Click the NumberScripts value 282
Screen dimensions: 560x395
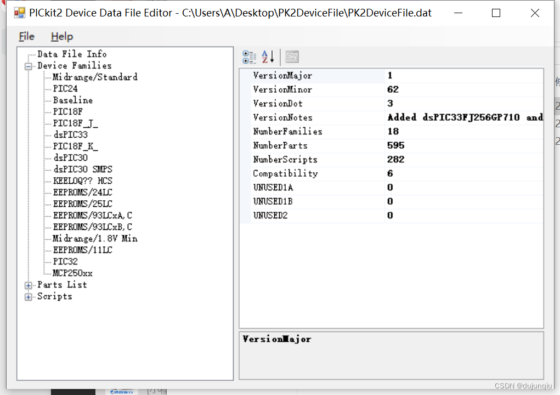tap(395, 160)
